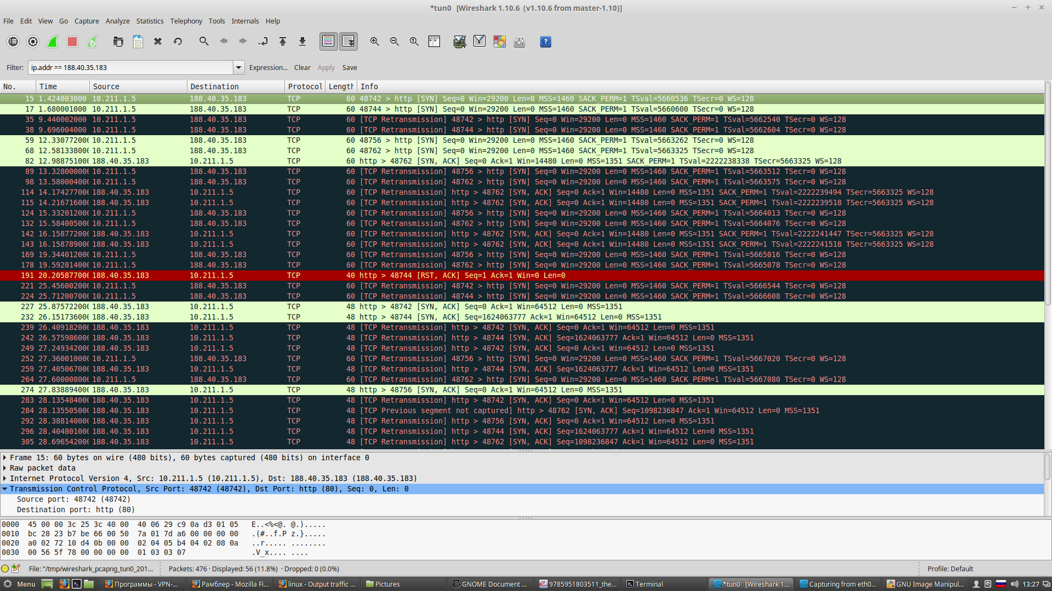The height and width of the screenshot is (591, 1052).
Task: Click the display filter input field
Action: coord(130,68)
